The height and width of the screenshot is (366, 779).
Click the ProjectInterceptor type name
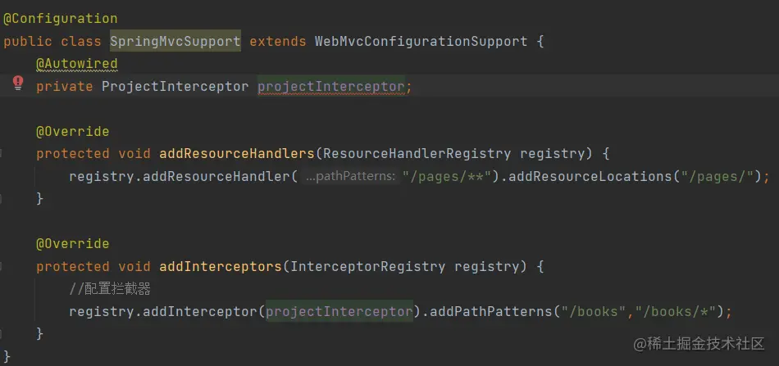coord(175,86)
